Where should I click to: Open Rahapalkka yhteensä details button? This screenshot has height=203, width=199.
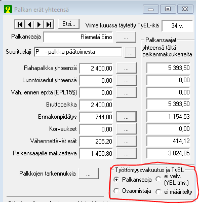click(127, 68)
